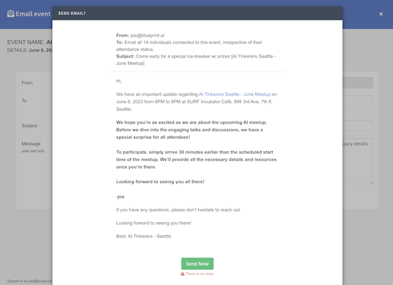Click the Message textarea resize handle
Screen dimensions: 393x285
tap(371, 182)
